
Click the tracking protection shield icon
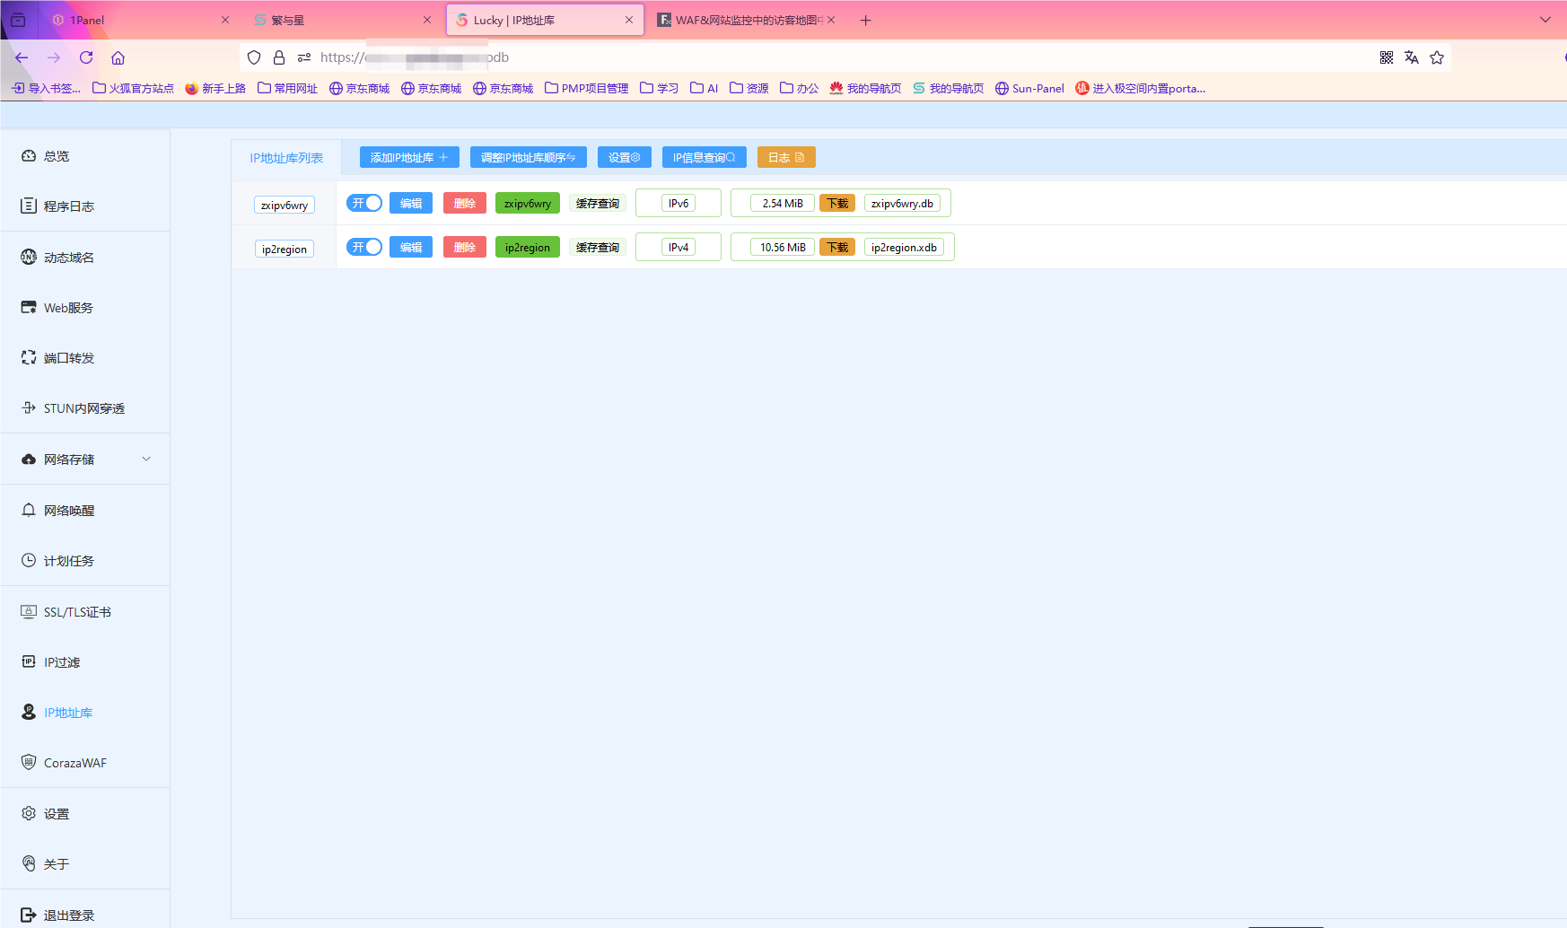[x=254, y=57]
